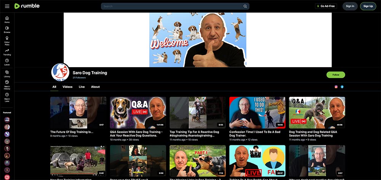Click title Q&A Session With Saro Dog Training
Viewport: 381px width, 180px height.
(136, 133)
